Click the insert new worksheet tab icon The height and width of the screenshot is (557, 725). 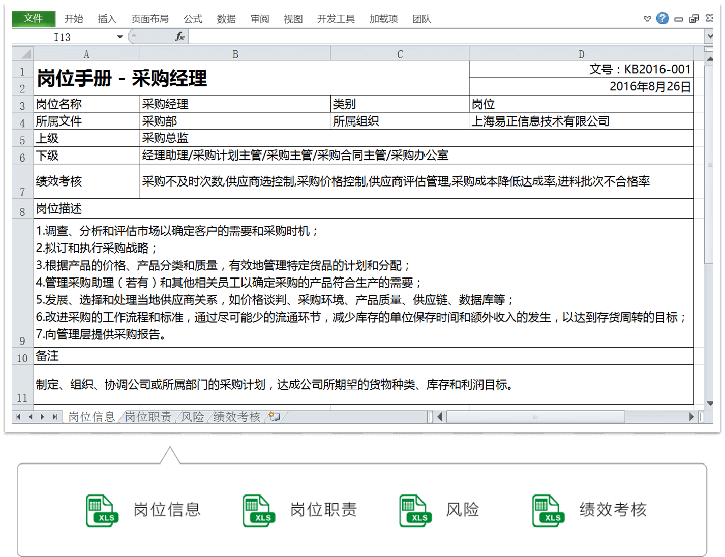point(275,417)
